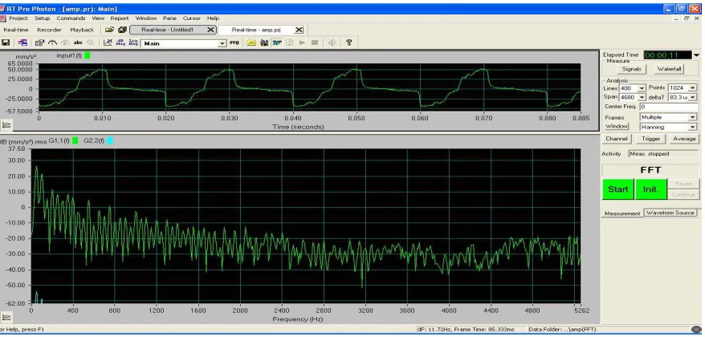Image resolution: width=705 pixels, height=337 pixels.
Task: Click the yellow signal display icon
Action: point(251,43)
